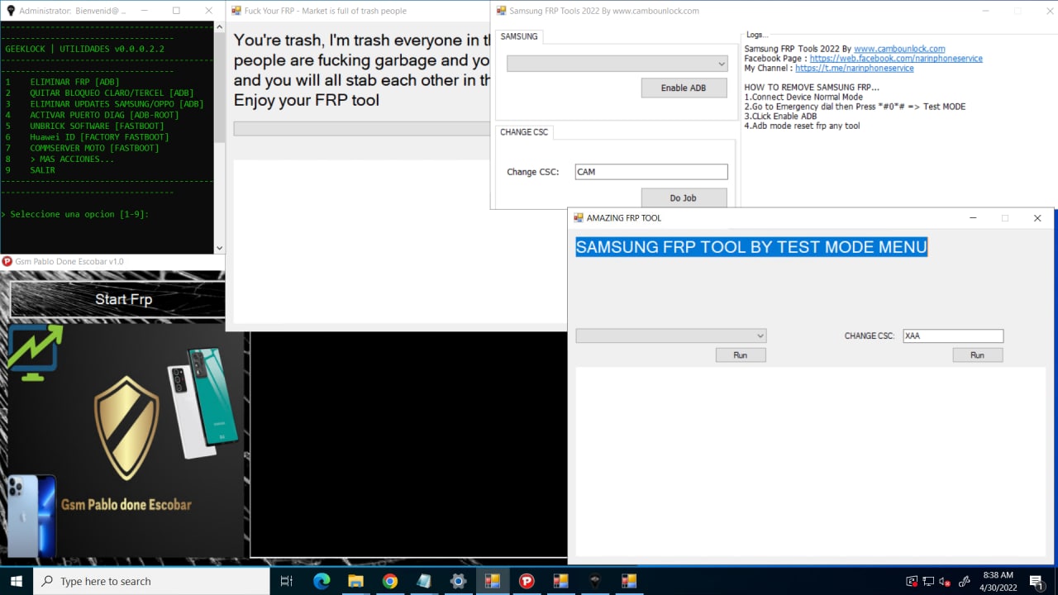Select the CHANGE CSC tab
This screenshot has width=1058, height=595.
click(x=523, y=132)
